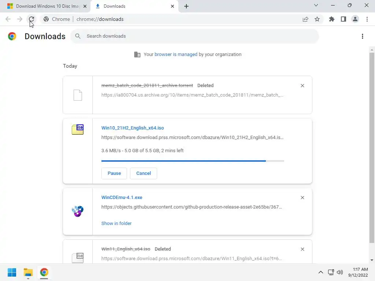Screen dimensions: 375x281
Task: Click Show in folder for WinCDEmu
Action: tap(116, 224)
